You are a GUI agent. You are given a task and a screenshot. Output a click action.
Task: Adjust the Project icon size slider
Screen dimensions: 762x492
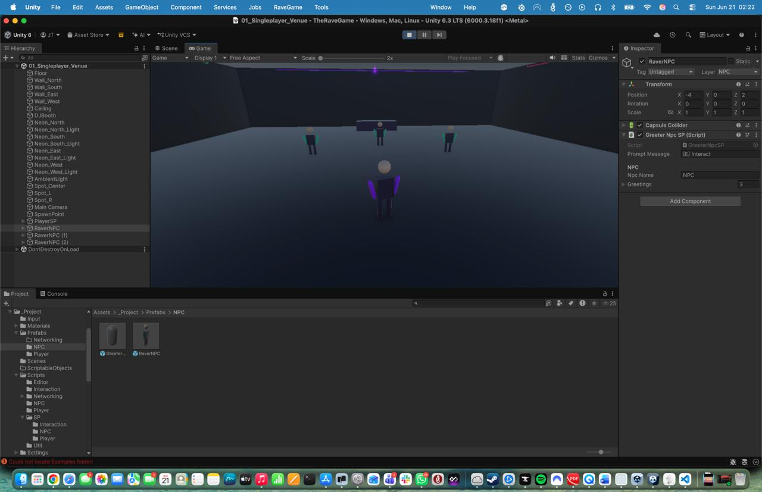tap(599, 452)
